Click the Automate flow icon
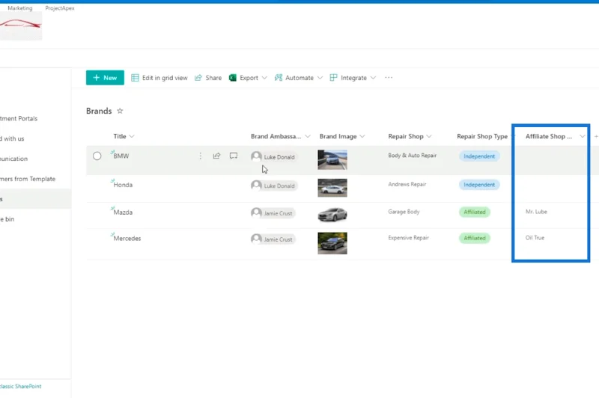Image resolution: width=599 pixels, height=398 pixels. coord(279,78)
